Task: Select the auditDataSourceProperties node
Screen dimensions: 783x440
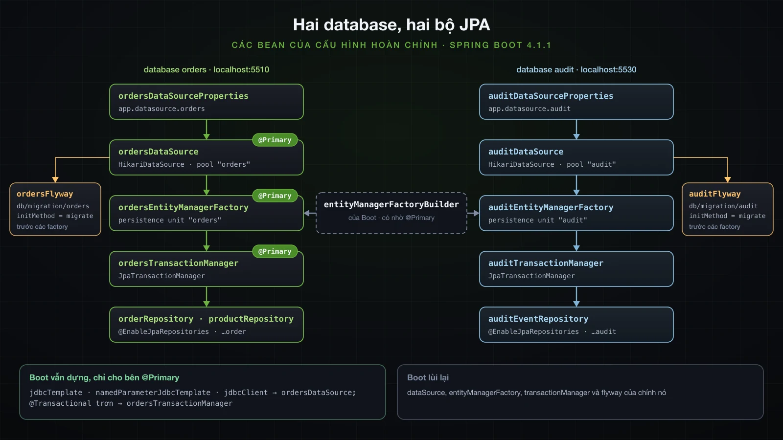Action: (576, 102)
